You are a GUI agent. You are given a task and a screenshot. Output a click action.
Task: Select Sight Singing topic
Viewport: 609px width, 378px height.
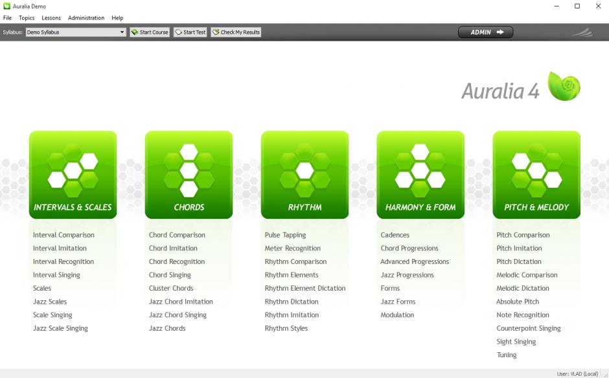pos(516,342)
